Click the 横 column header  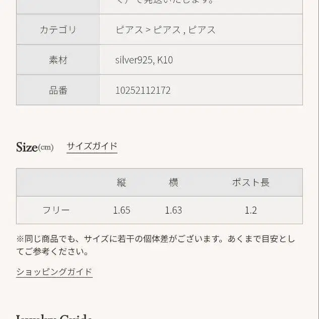click(x=173, y=182)
